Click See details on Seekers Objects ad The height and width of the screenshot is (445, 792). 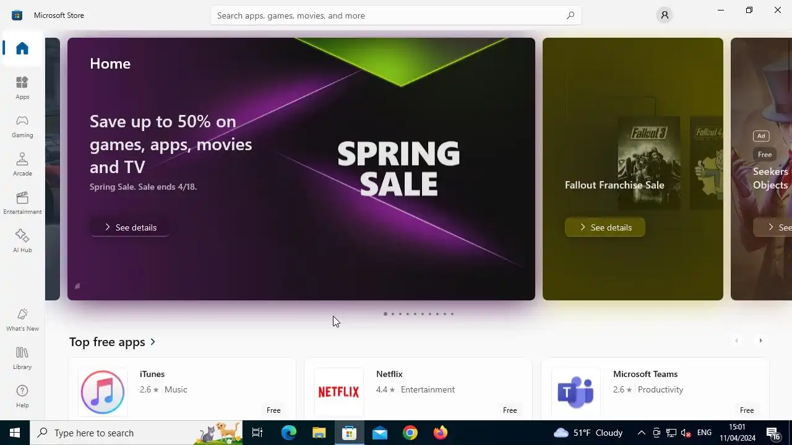click(773, 227)
